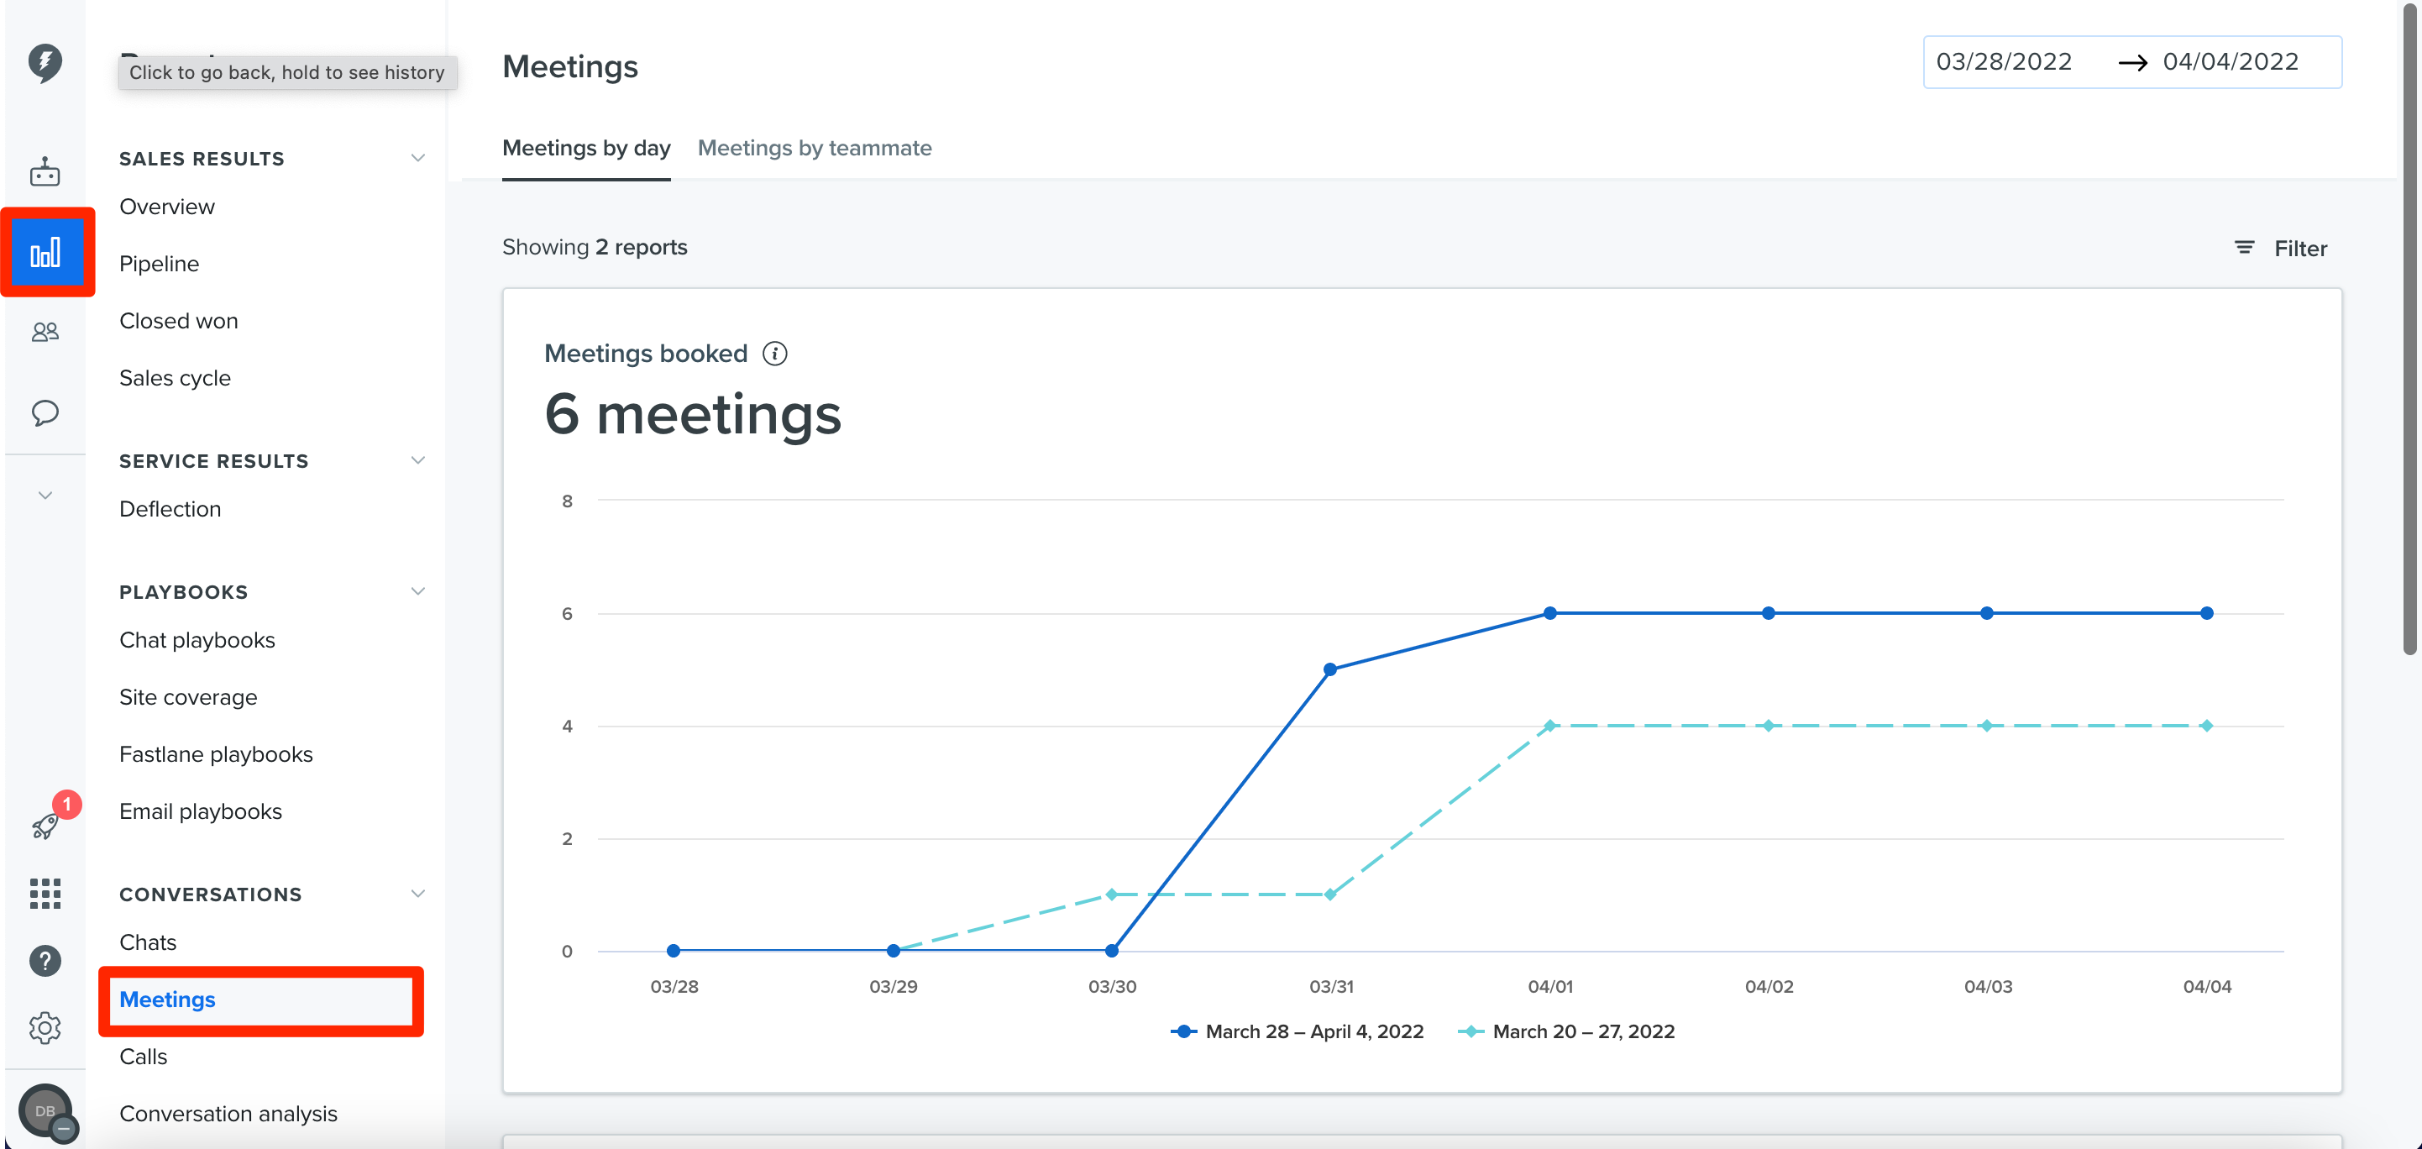Open the Reports bar chart icon
The height and width of the screenshot is (1149, 2422).
click(x=45, y=252)
